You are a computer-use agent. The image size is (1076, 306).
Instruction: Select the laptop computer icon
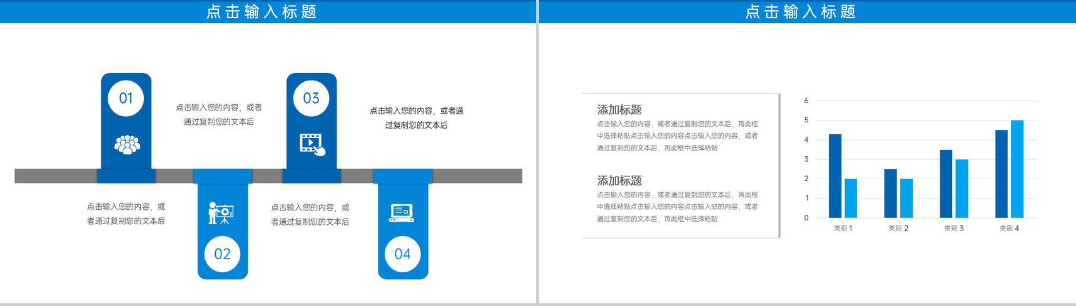click(402, 212)
